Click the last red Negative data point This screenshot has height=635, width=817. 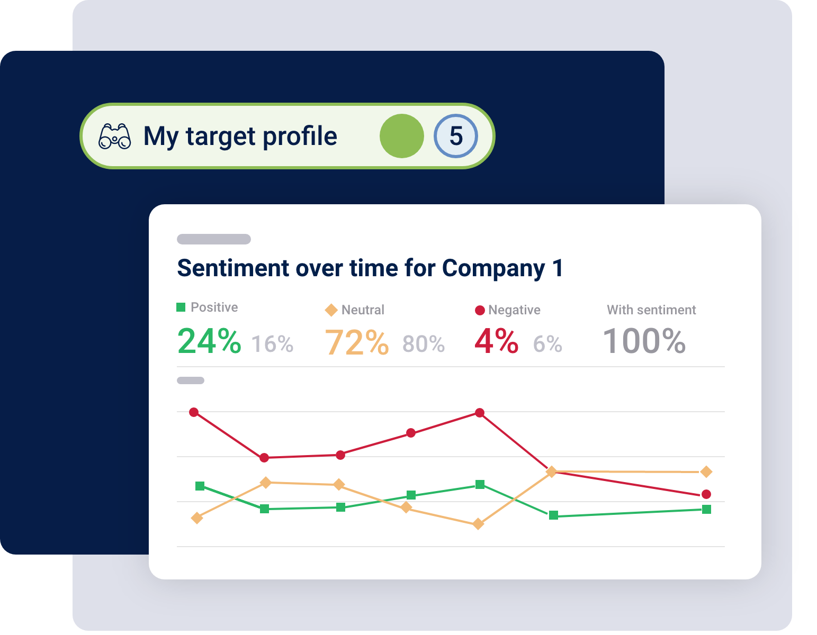706,494
